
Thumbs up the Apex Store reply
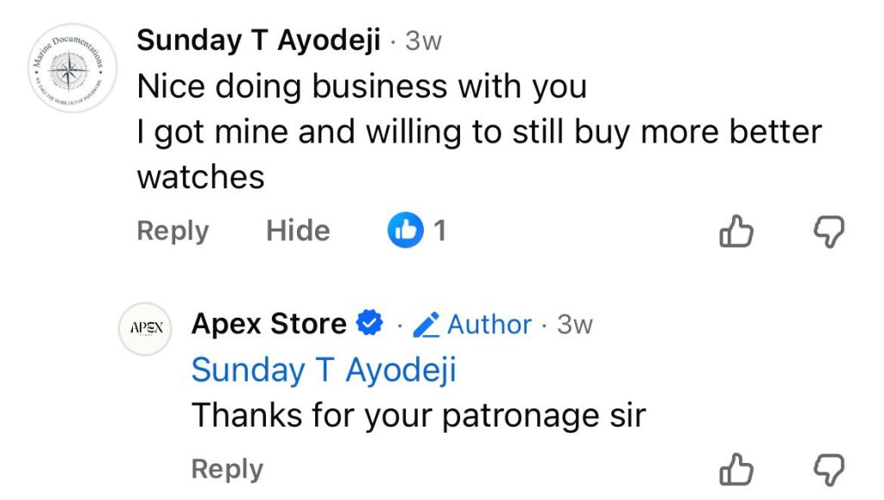736,471
